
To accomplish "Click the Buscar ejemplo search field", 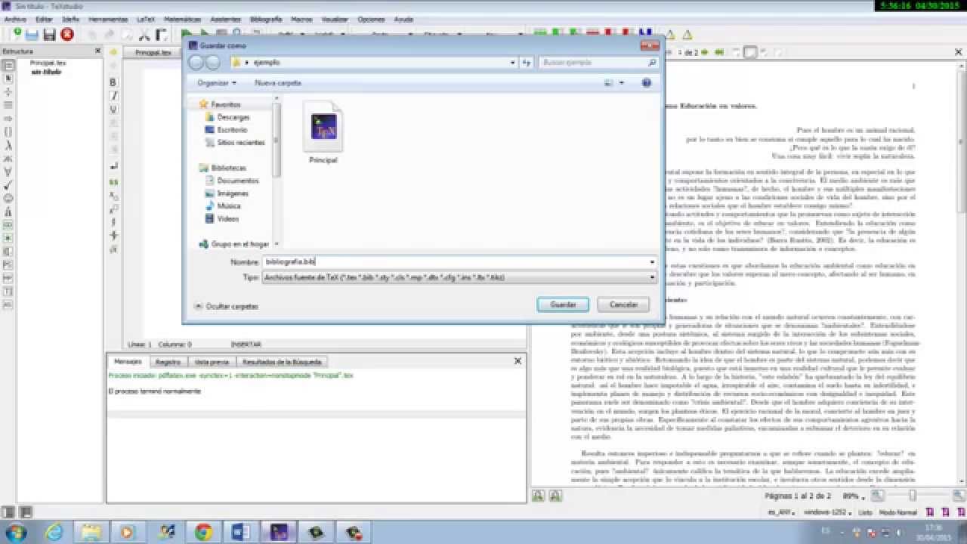I will [599, 63].
